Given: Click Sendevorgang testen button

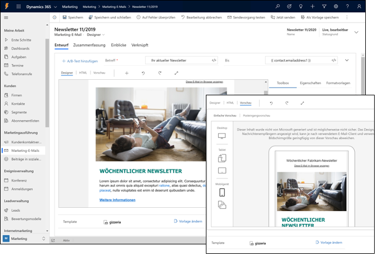Looking at the screenshot, I should 246,17.
